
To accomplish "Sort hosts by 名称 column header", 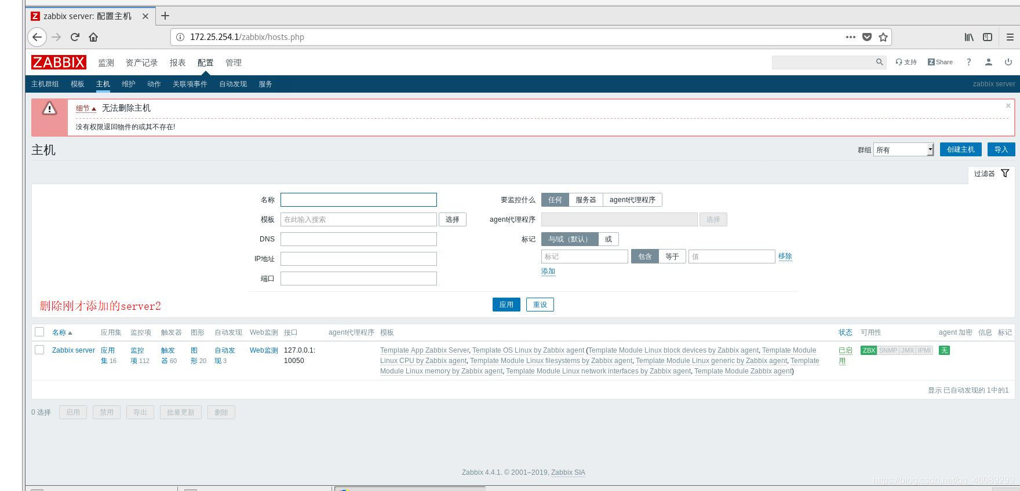I will tap(62, 332).
